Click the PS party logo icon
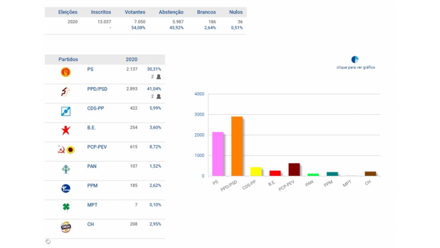 (66, 72)
